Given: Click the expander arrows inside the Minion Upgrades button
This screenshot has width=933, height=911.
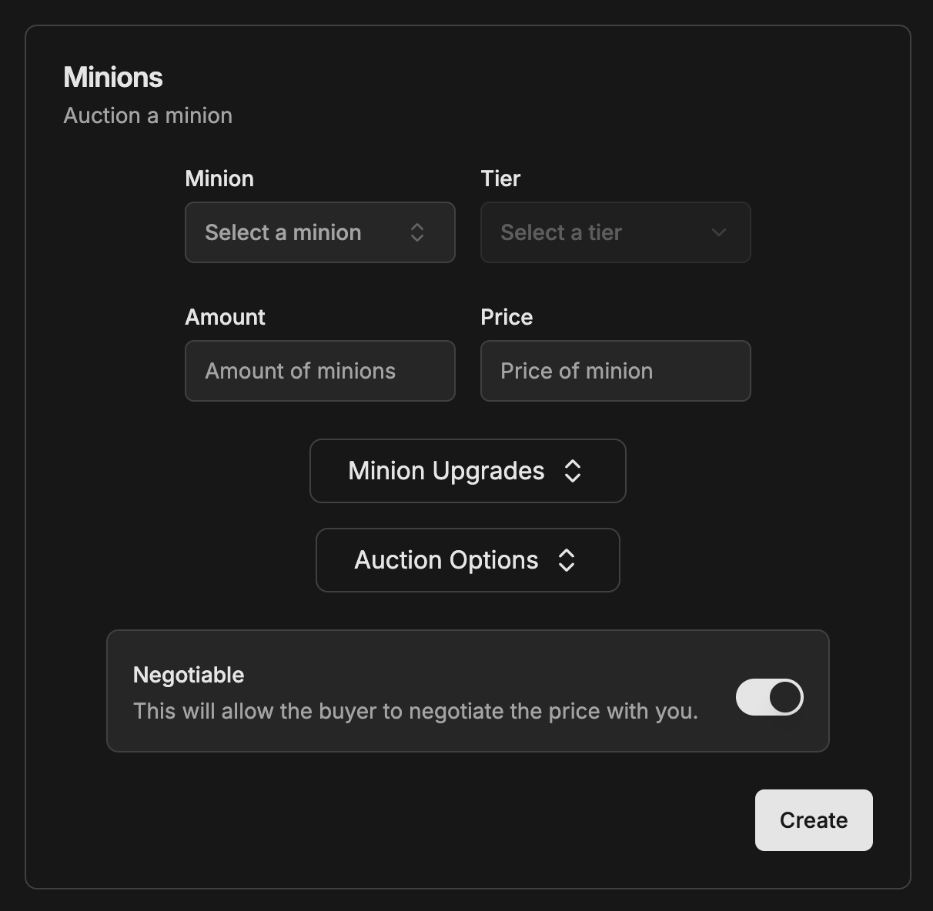Looking at the screenshot, I should [573, 471].
